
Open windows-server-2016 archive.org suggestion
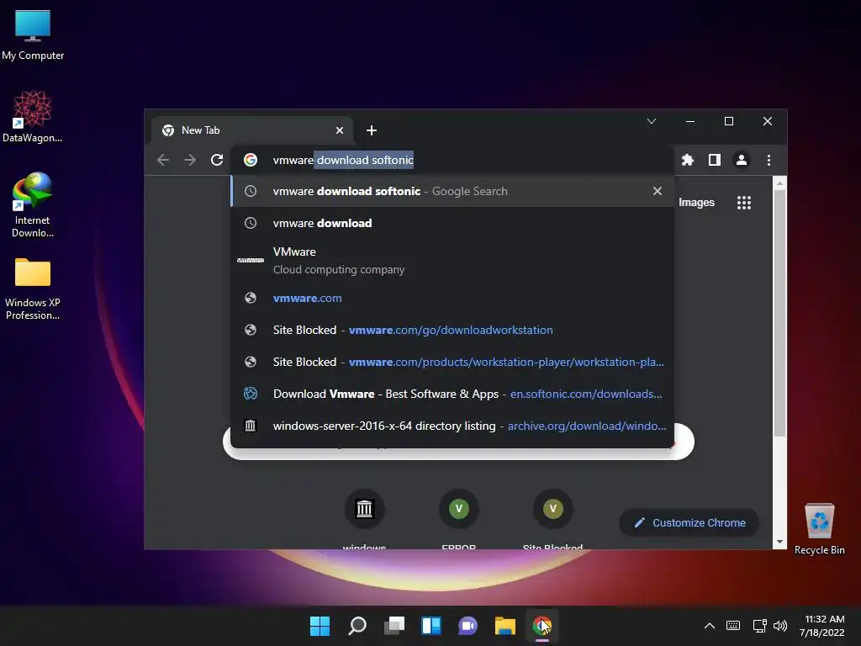point(452,426)
